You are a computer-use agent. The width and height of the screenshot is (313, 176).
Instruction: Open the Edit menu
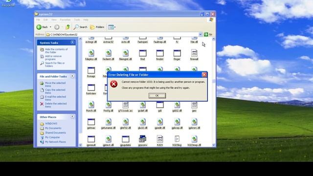pyautogui.click(x=45, y=20)
